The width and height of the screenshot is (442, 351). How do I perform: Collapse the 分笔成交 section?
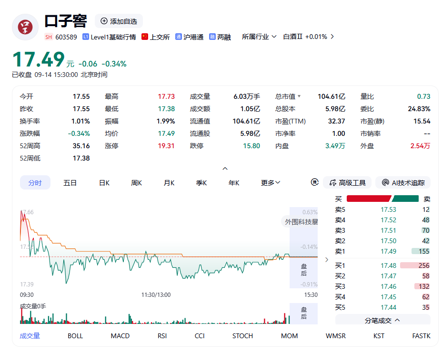click(382, 320)
